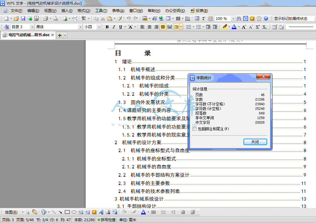Toggle justified alignment

point(163,27)
